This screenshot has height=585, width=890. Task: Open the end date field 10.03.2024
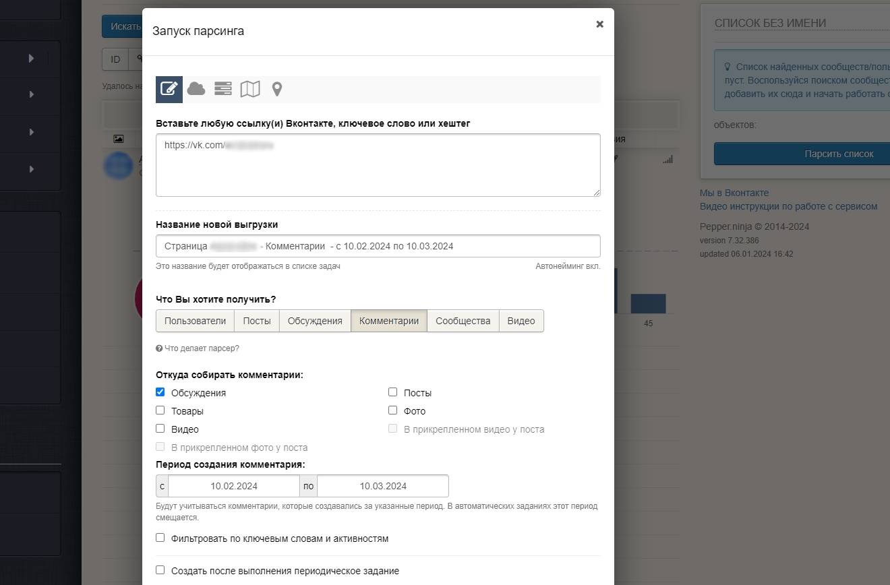382,486
